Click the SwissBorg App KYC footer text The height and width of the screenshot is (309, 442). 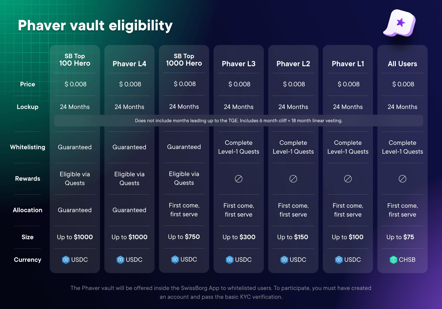click(221, 292)
